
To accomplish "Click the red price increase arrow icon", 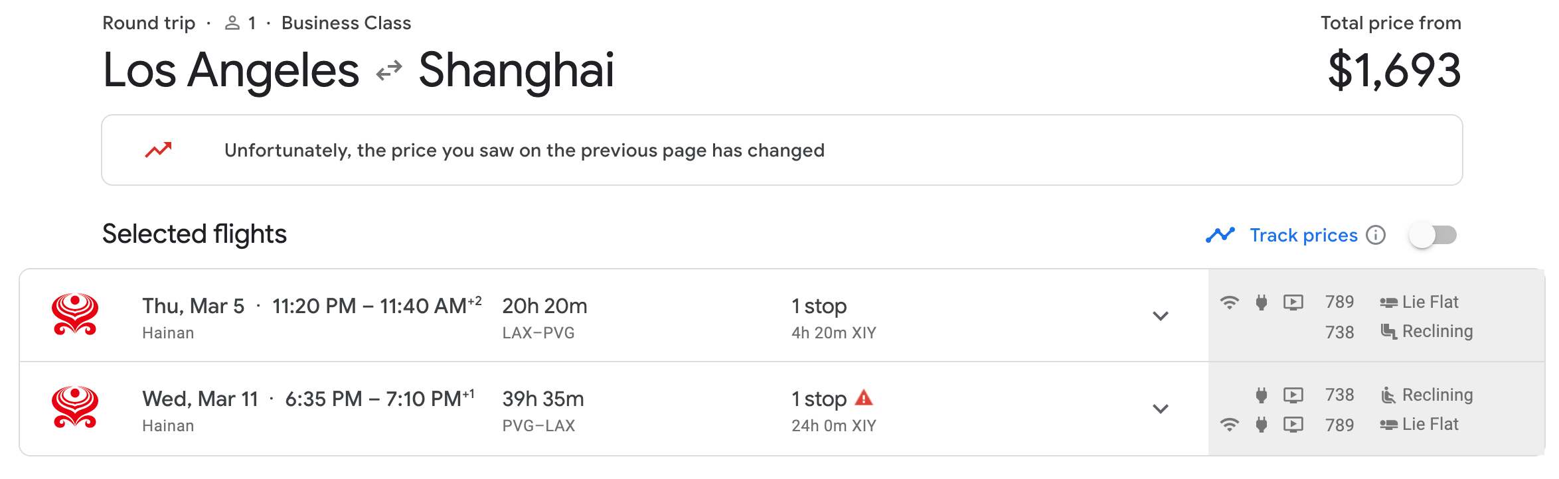I will tap(158, 150).
